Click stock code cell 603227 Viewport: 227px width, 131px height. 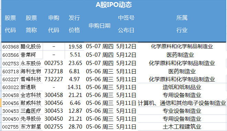[11, 79]
